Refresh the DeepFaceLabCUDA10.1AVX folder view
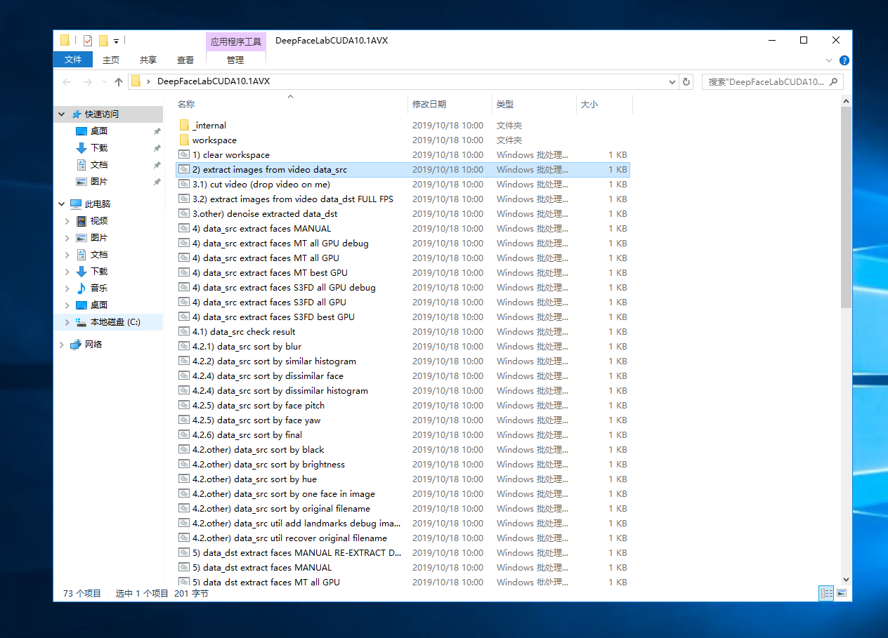Viewport: 888px width, 638px height. (686, 81)
